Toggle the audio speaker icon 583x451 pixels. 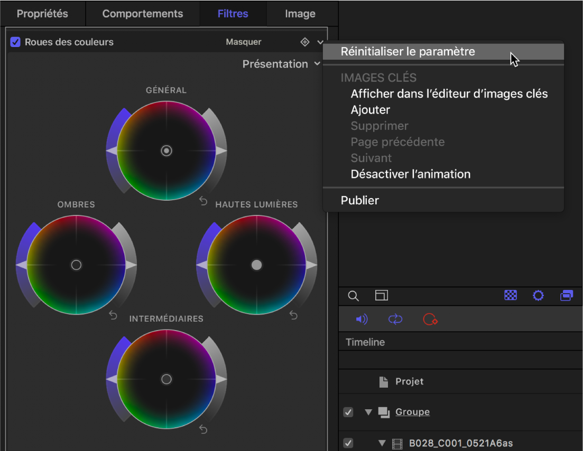coord(362,319)
